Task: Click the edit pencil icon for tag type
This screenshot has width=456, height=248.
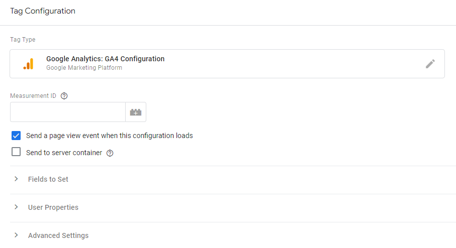Action: tap(430, 64)
